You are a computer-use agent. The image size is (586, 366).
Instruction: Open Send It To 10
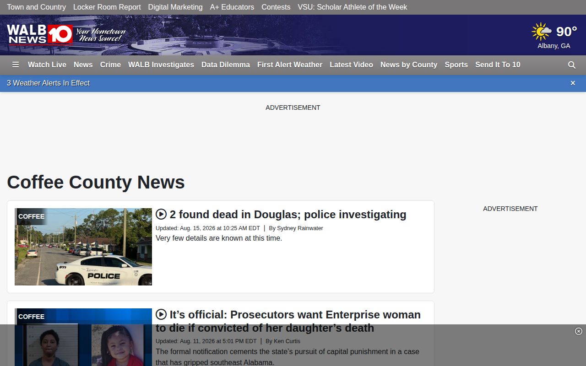point(498,65)
